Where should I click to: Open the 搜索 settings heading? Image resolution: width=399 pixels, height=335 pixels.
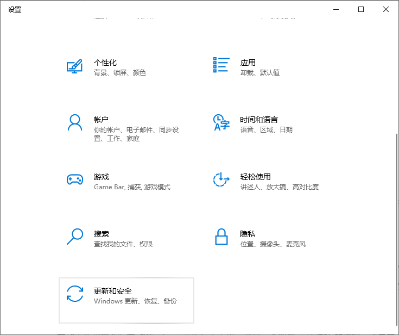[x=102, y=234]
